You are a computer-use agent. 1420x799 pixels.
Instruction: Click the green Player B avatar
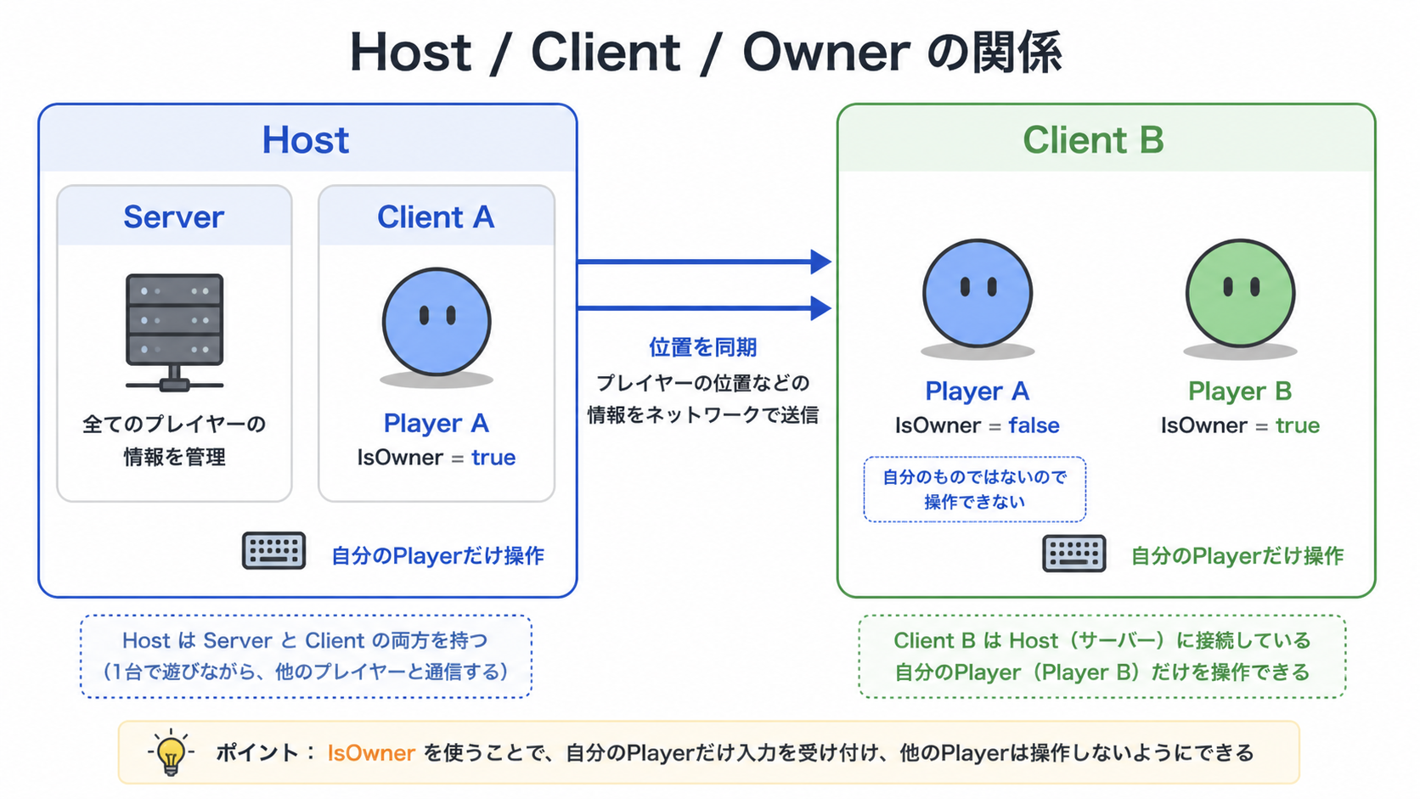point(1241,293)
